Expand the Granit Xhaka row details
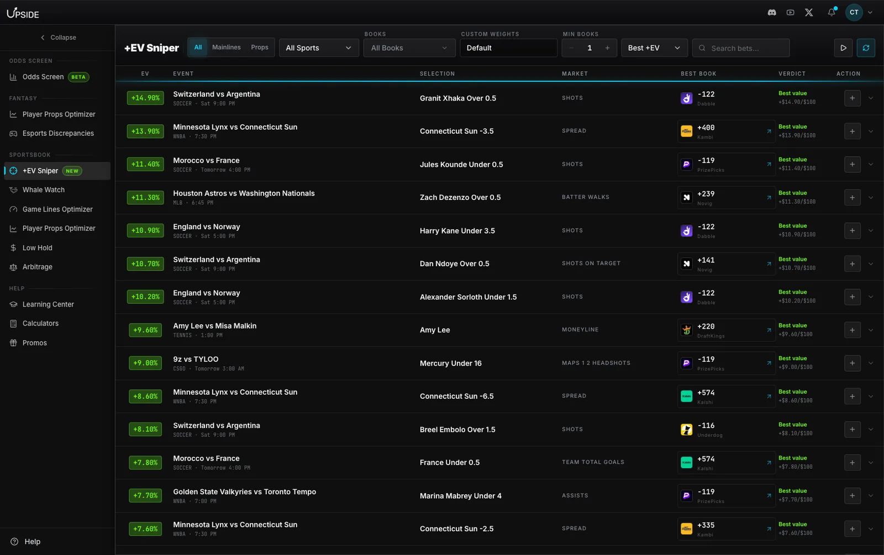884x555 pixels. [x=871, y=98]
